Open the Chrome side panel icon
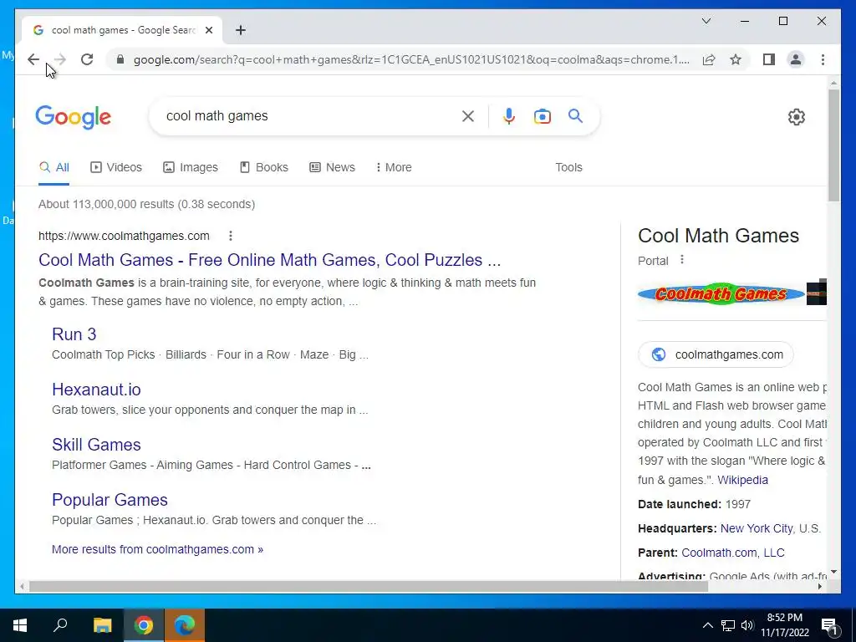The width and height of the screenshot is (856, 642). [769, 59]
